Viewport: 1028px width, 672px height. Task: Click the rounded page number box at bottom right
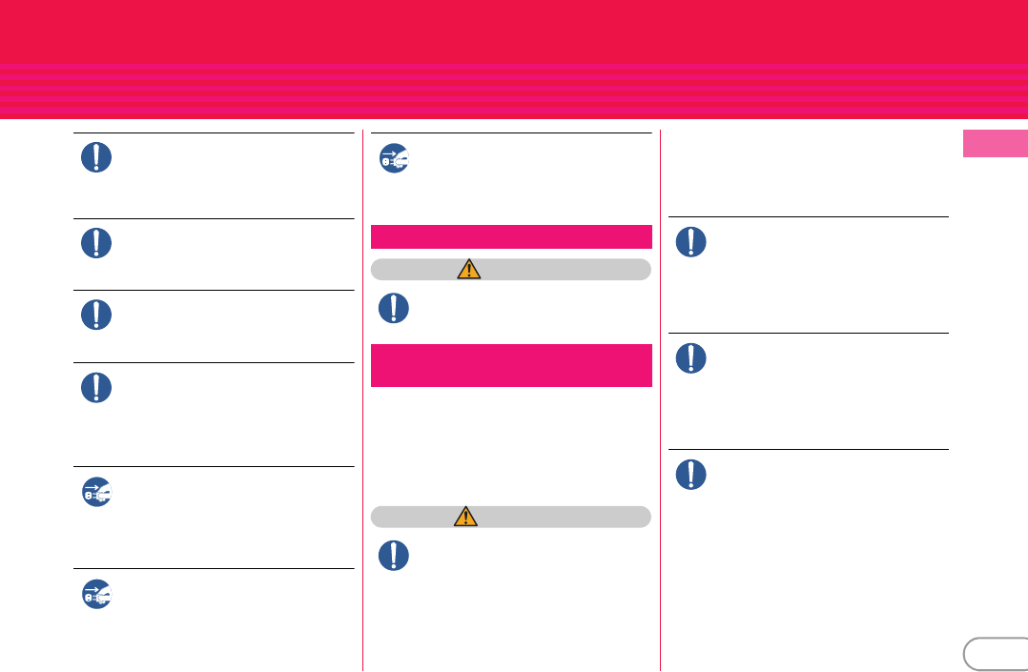tap(996, 654)
